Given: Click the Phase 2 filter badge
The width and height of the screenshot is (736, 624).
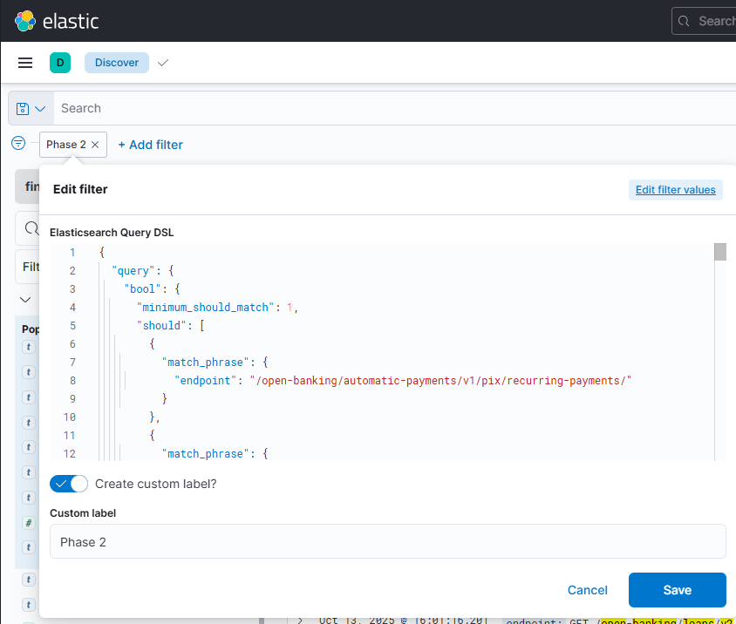Looking at the screenshot, I should pos(65,145).
